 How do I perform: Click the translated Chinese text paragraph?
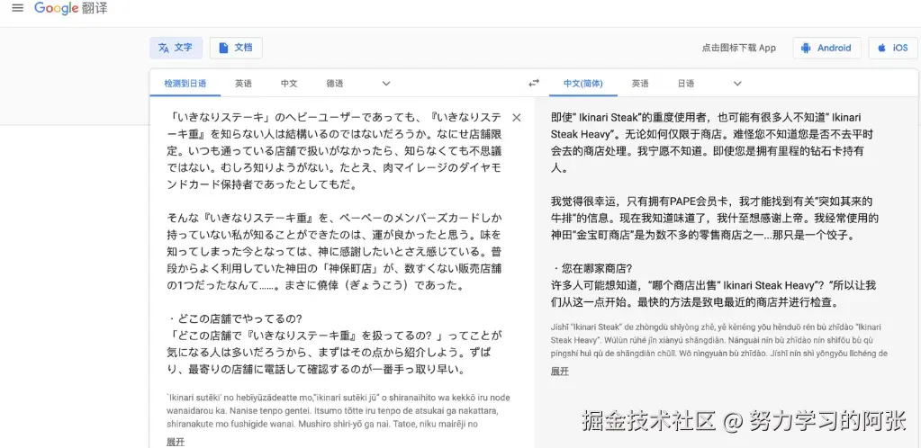(714, 210)
